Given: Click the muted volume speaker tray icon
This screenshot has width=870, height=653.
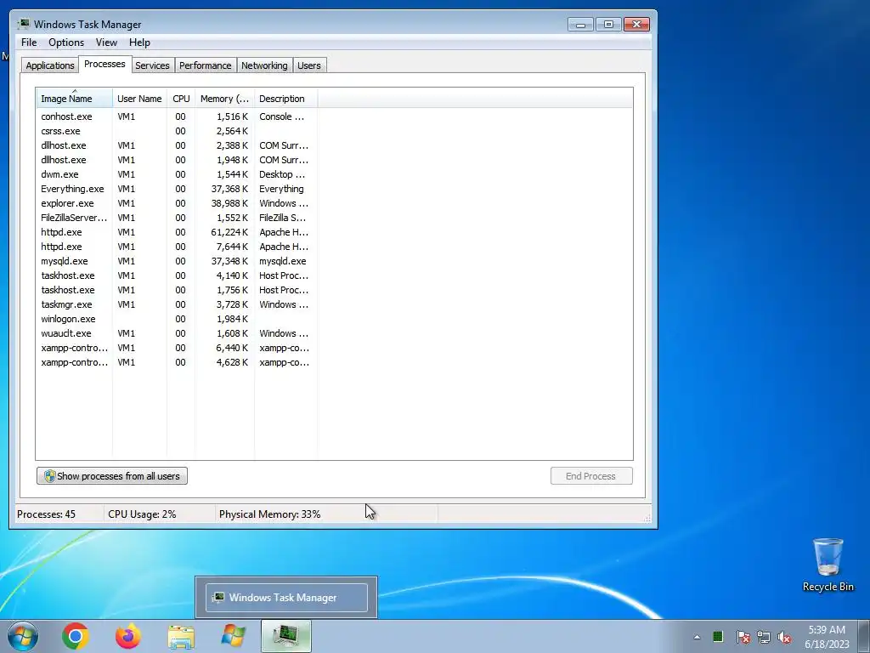Looking at the screenshot, I should point(784,637).
